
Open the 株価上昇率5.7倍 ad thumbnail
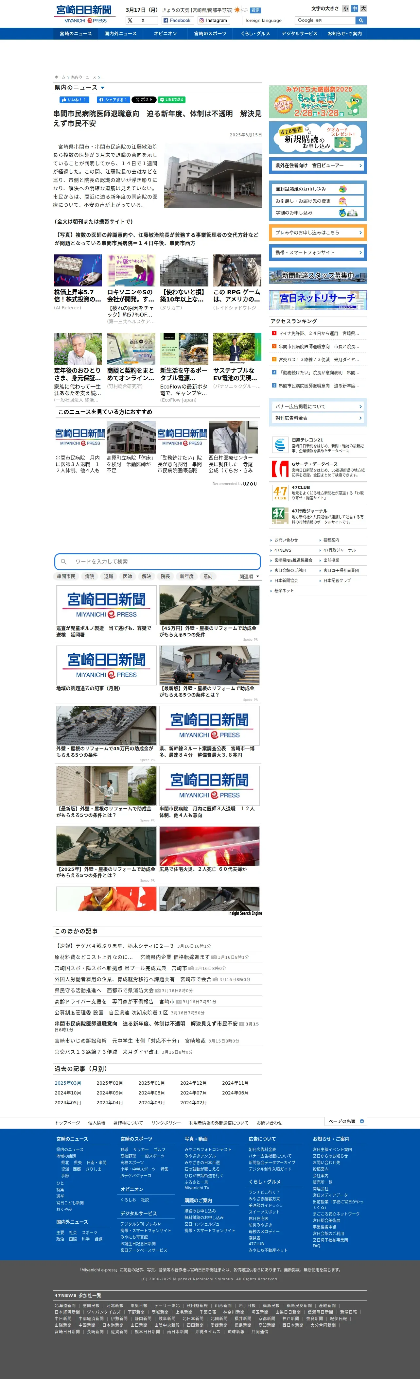(x=78, y=270)
